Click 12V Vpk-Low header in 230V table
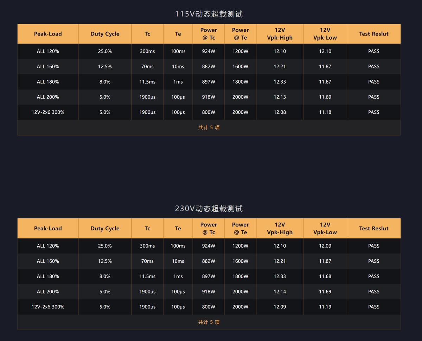Screen dimensions: 422x341 [x=325, y=228]
